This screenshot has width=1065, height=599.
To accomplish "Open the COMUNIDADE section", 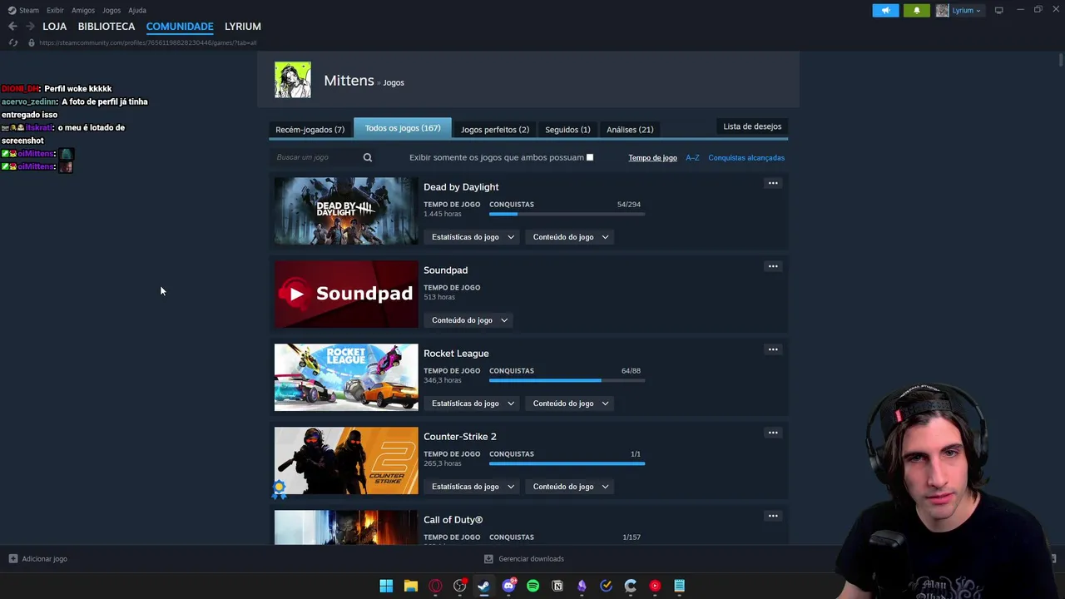I will point(180,27).
